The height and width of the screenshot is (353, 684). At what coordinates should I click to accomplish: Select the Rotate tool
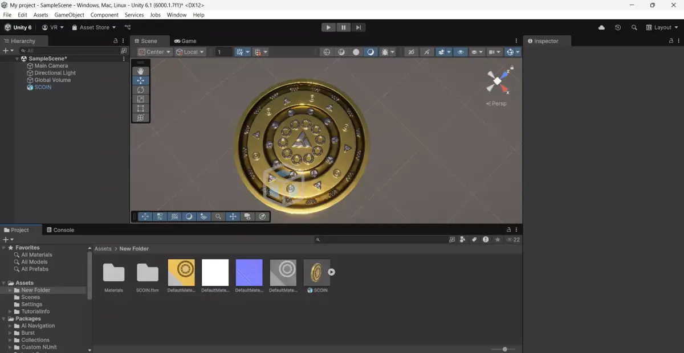141,90
